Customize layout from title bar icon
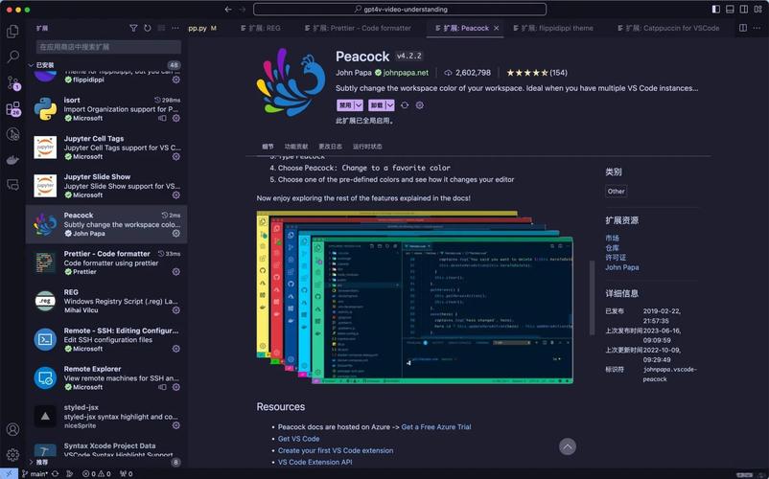This screenshot has width=769, height=479. (x=757, y=10)
